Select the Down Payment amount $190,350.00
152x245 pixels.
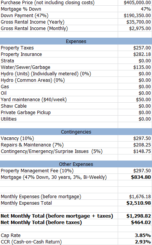(135, 16)
